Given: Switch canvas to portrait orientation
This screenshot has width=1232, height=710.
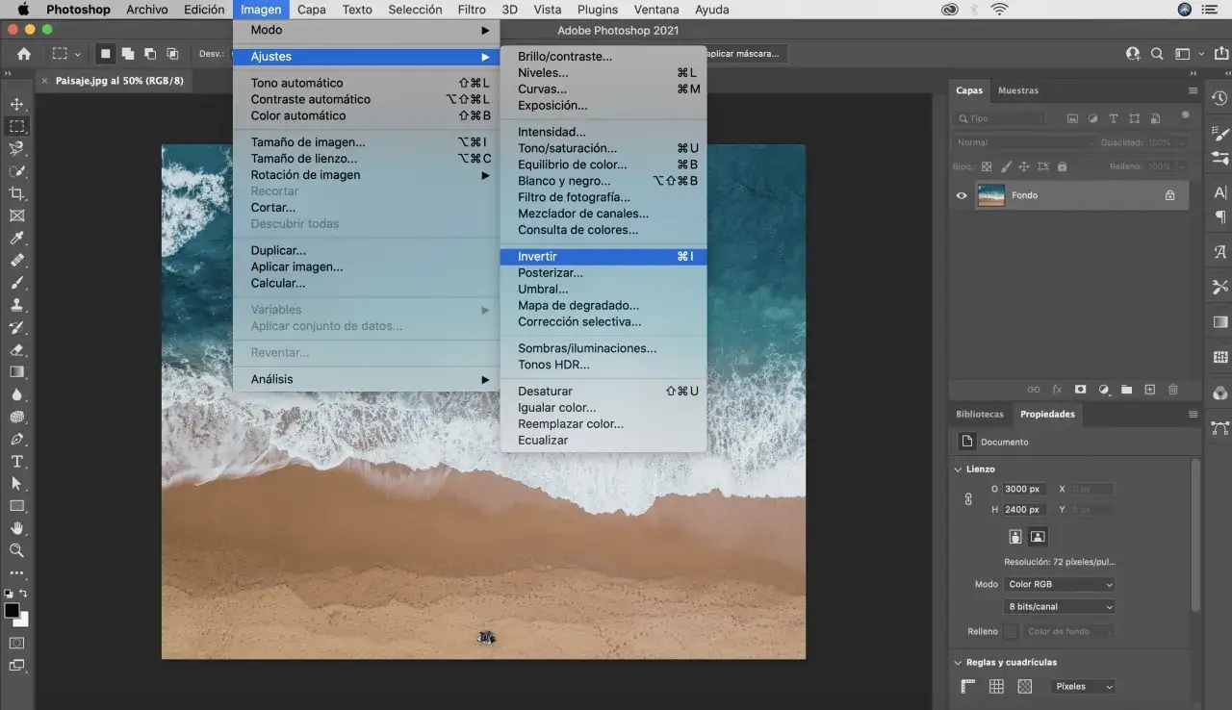Looking at the screenshot, I should pos(1014,537).
